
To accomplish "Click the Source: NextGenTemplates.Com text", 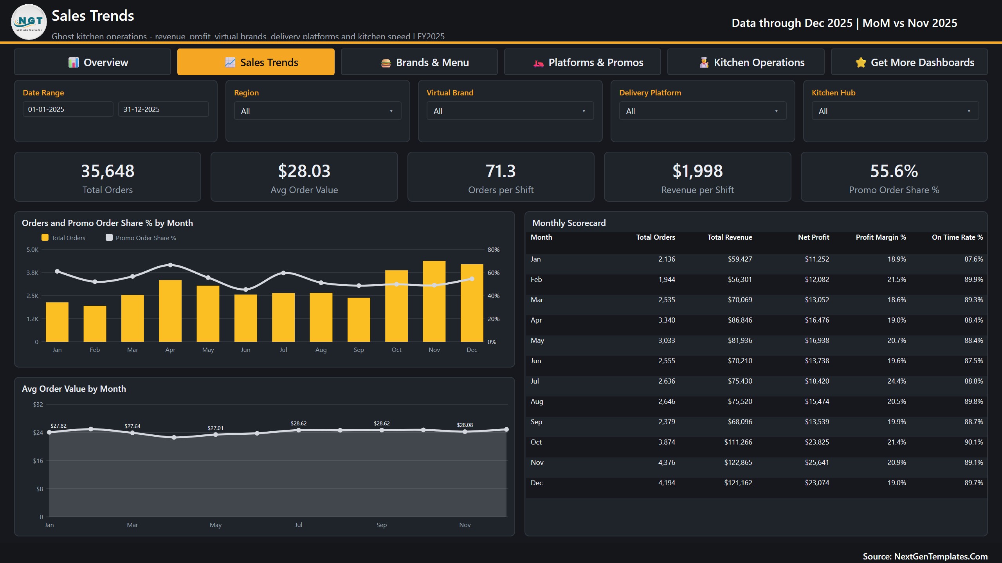I will click(925, 556).
